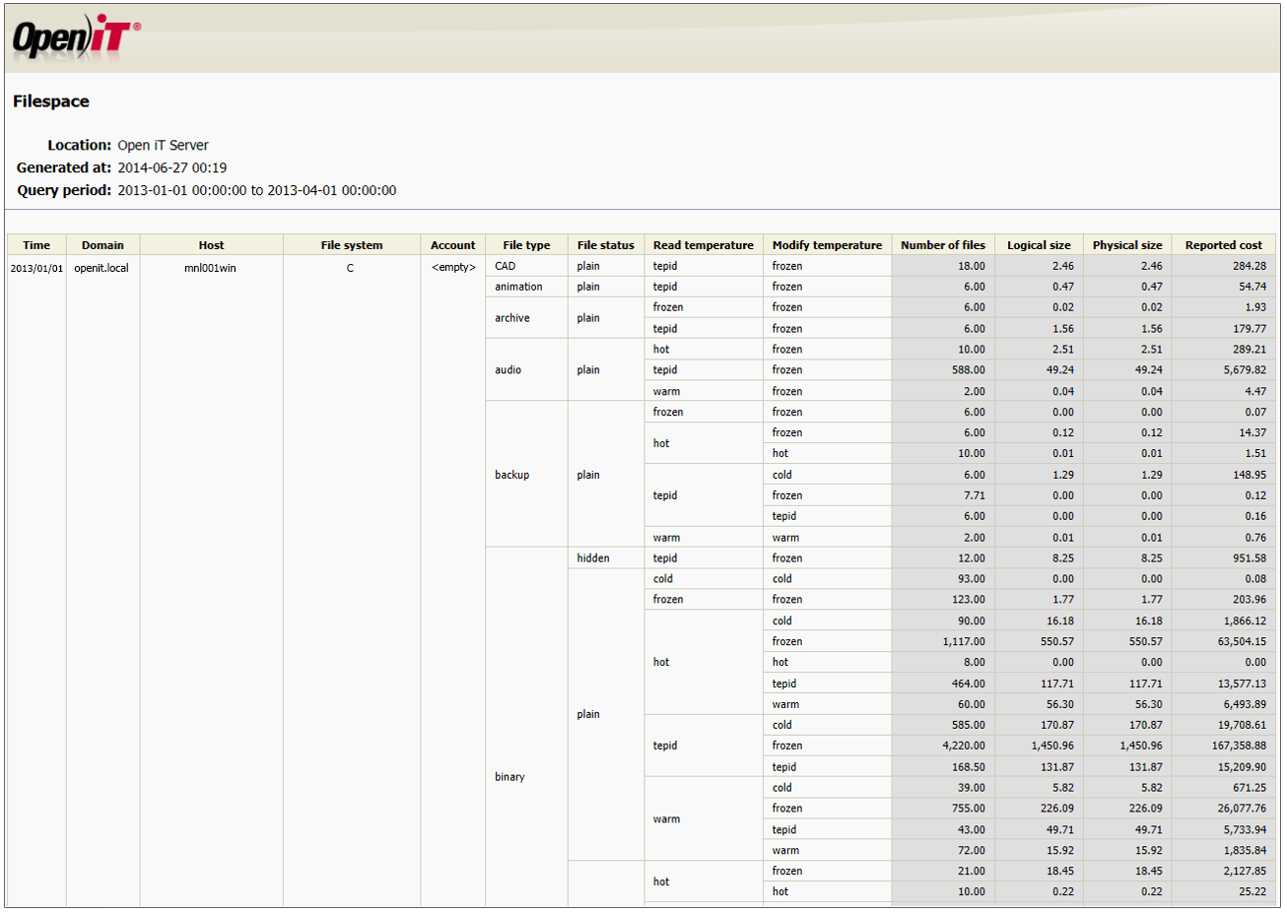
Task: Select the reported cost 5,733.94
Action: coord(1246,830)
